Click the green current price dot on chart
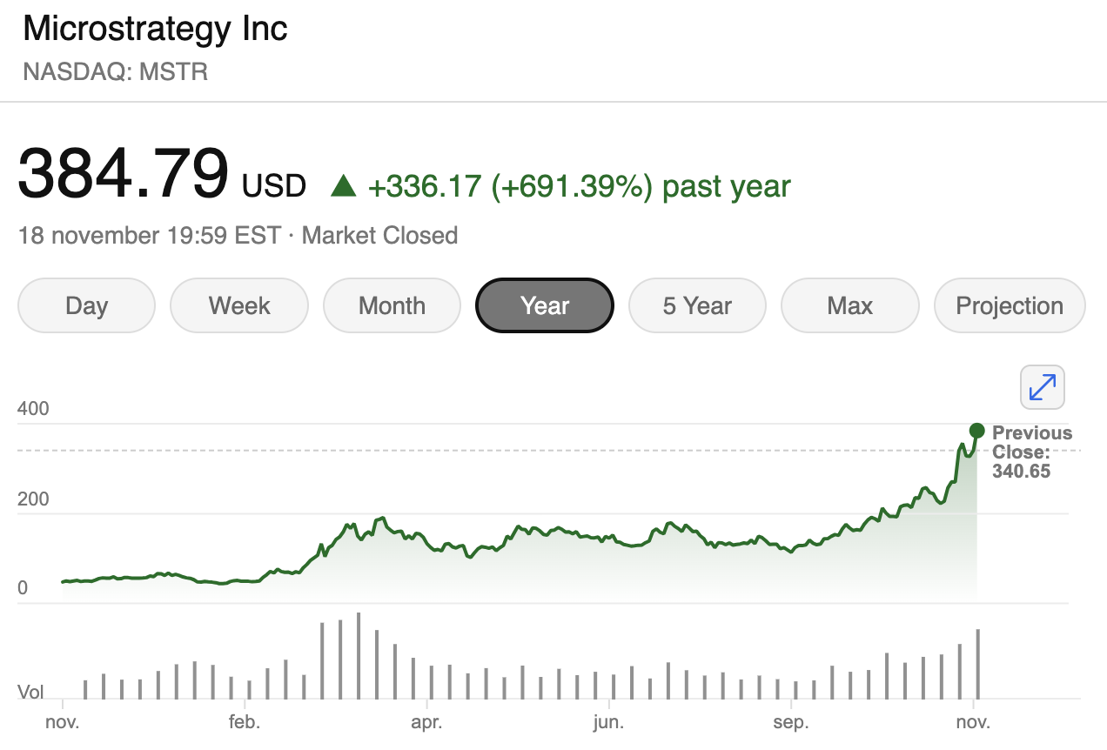This screenshot has width=1107, height=750. click(976, 431)
